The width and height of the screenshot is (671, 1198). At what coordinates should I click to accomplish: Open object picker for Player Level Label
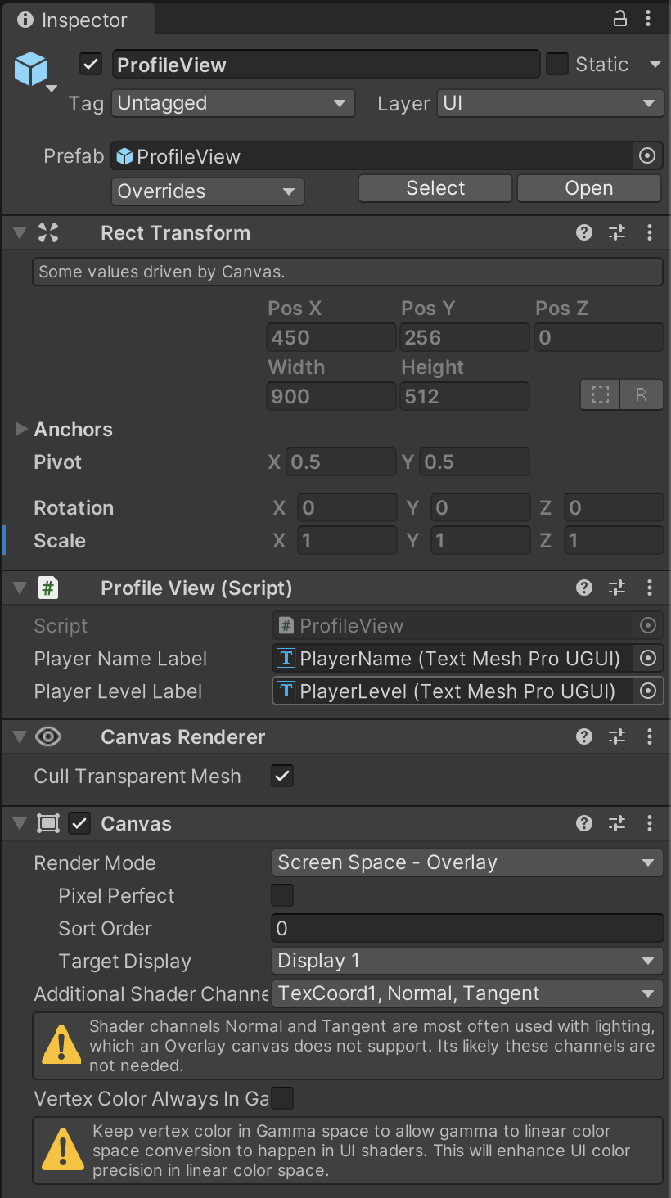click(x=648, y=691)
